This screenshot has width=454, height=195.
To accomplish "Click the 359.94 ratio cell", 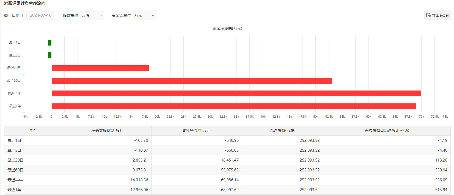I will (387, 170).
